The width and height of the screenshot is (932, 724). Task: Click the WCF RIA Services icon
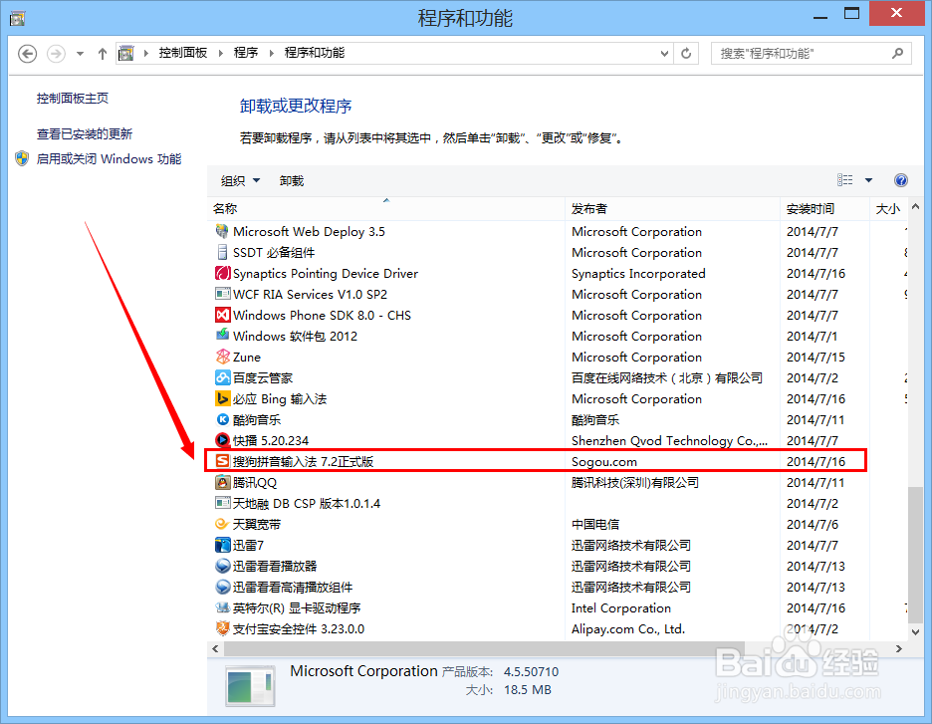pos(222,294)
